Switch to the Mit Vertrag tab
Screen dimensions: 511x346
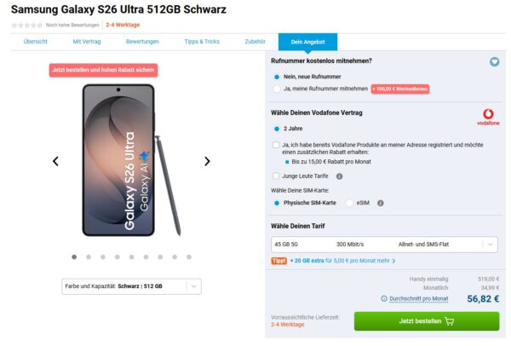pos(89,41)
